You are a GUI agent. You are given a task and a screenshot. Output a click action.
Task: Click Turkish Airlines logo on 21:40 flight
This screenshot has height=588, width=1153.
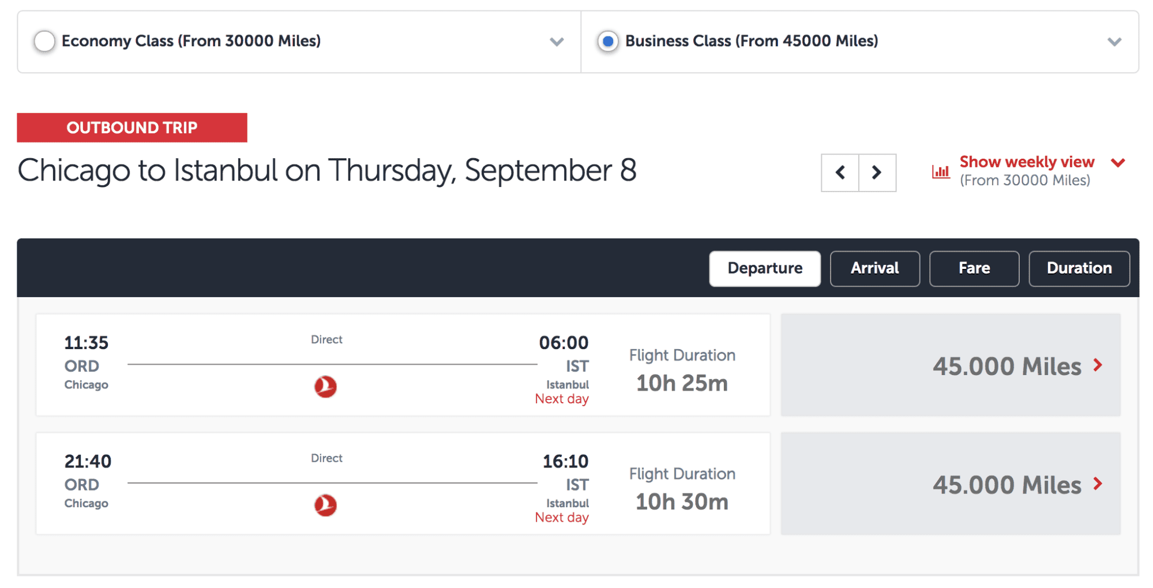(325, 505)
